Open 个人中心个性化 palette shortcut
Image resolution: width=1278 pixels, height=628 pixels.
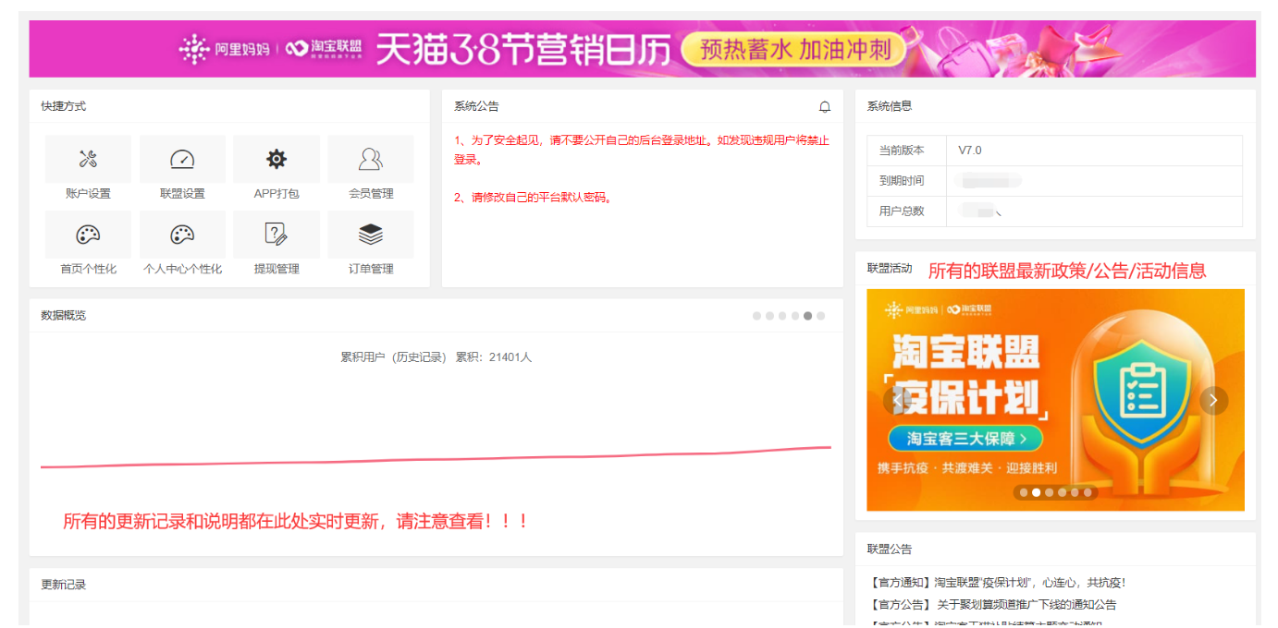(182, 235)
